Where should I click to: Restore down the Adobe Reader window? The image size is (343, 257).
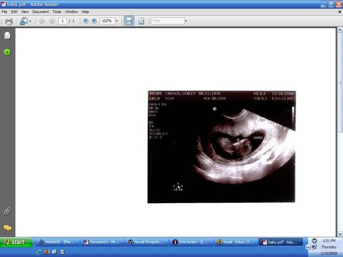click(331, 4)
